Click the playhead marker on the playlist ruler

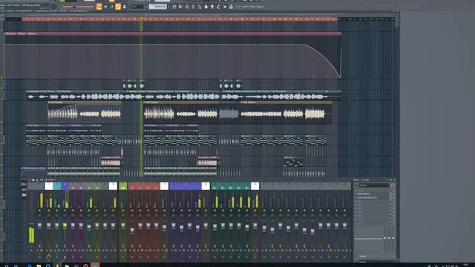click(x=141, y=19)
